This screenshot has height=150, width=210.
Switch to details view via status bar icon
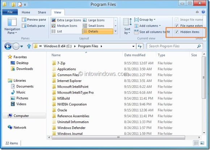[x=196, y=143]
